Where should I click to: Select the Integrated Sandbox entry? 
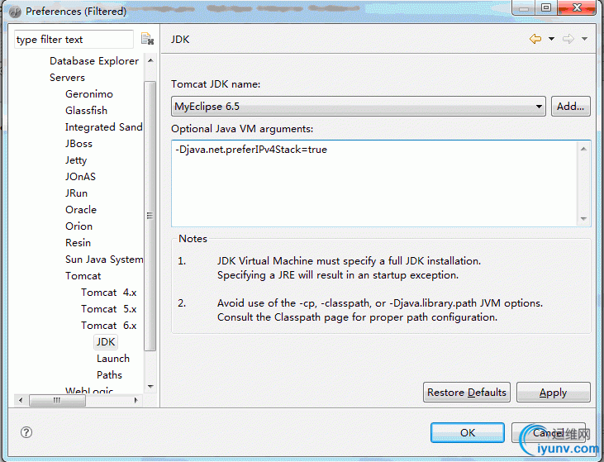point(103,127)
